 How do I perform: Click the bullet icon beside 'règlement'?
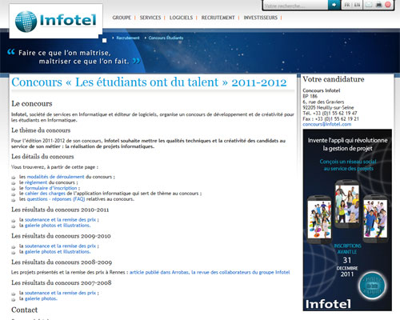[14, 183]
